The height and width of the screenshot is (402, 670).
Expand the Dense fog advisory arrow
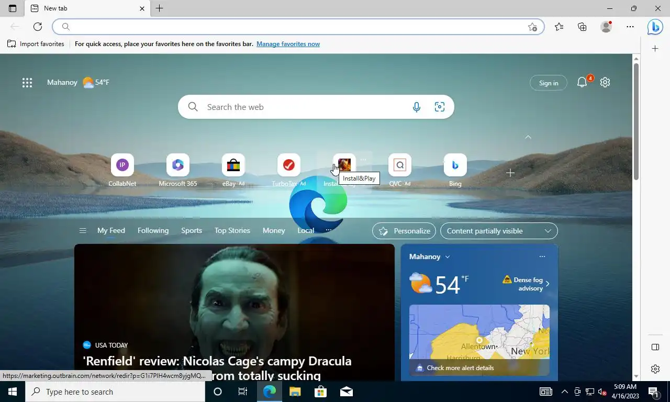[548, 284]
